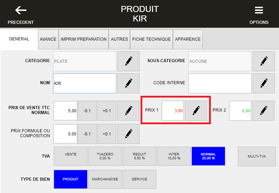Screen dimensions: 279x193
Task: Select NORMAL 20,00 % TVA rate
Action: pyautogui.click(x=208, y=156)
